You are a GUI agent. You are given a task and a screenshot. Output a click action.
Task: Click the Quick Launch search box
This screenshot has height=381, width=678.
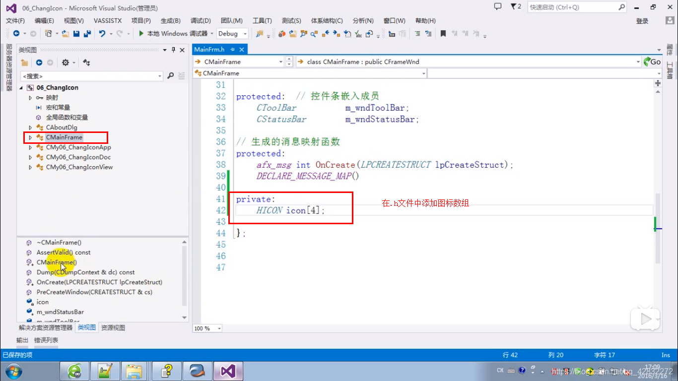point(577,7)
